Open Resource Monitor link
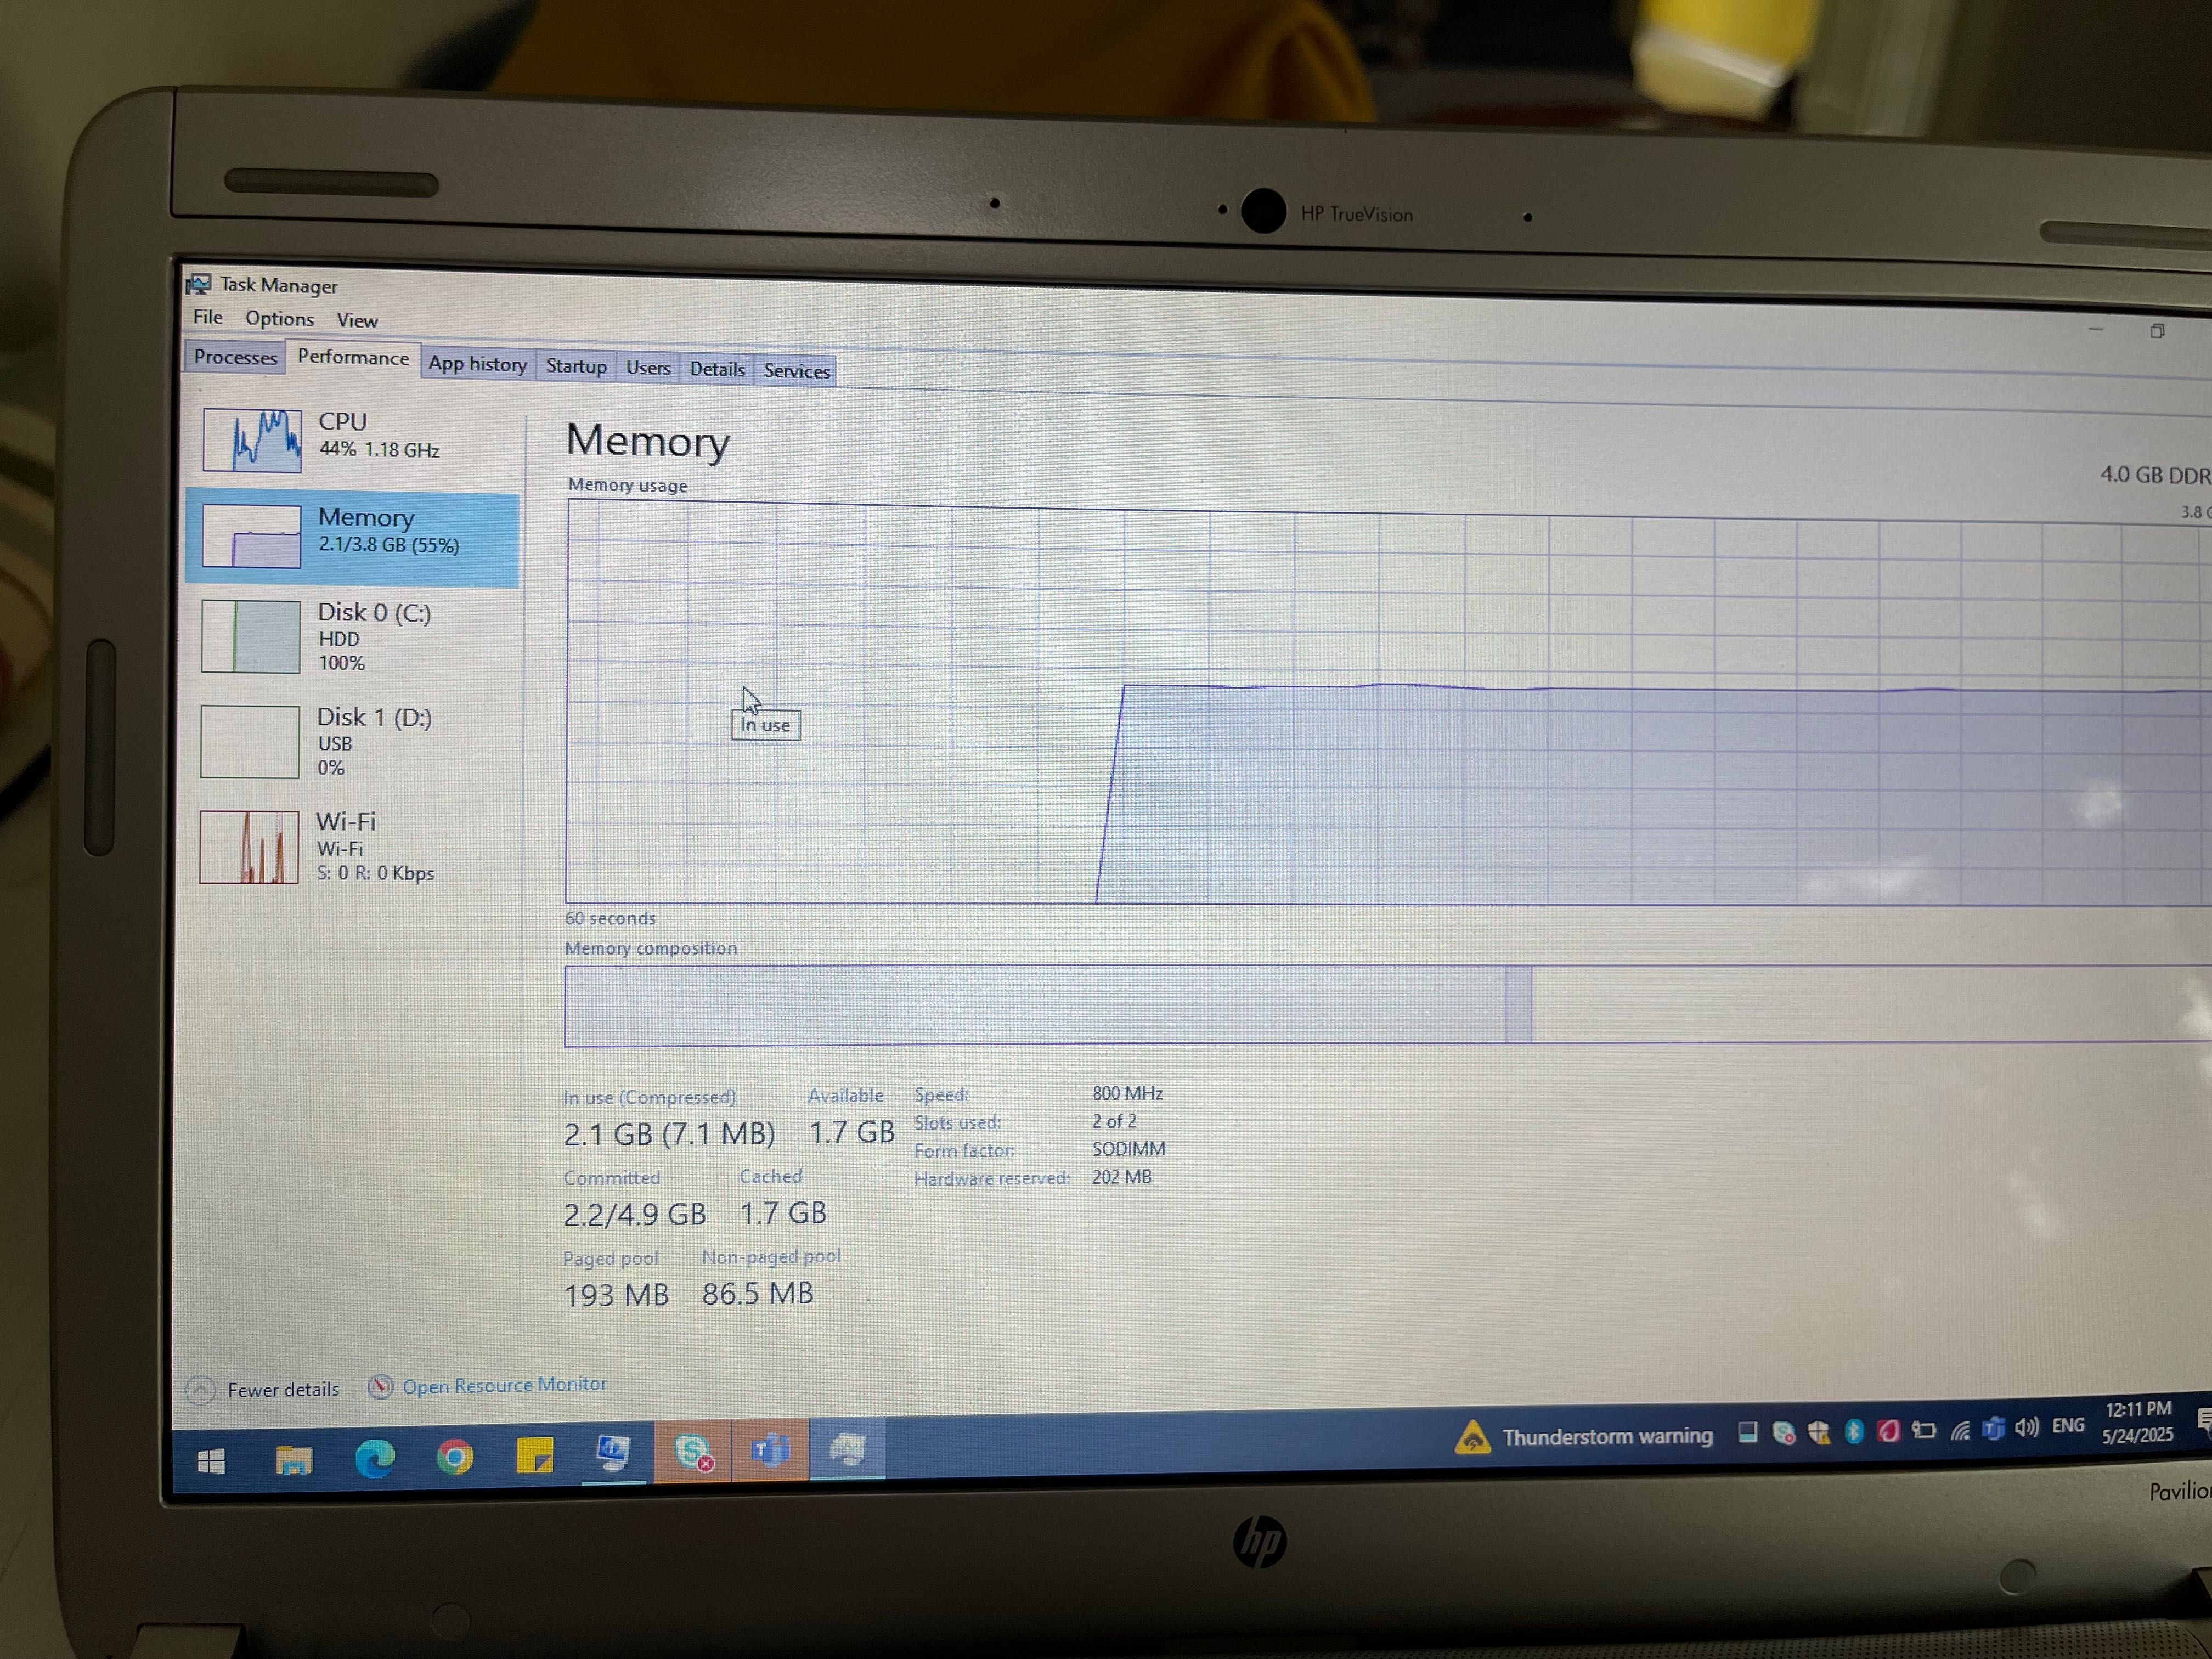2212x1659 pixels. pyautogui.click(x=504, y=1385)
